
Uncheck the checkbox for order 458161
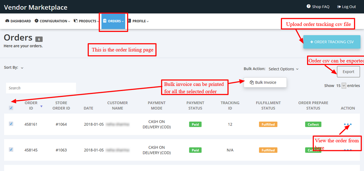click(x=11, y=124)
